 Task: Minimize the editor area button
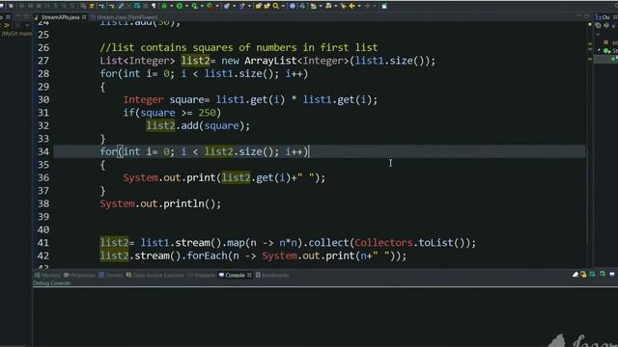[x=578, y=16]
